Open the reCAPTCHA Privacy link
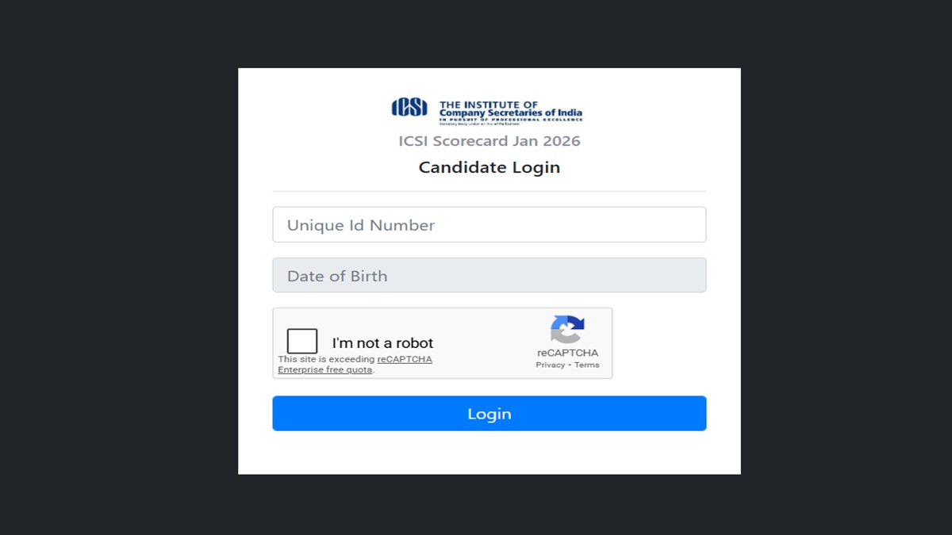 pos(550,365)
